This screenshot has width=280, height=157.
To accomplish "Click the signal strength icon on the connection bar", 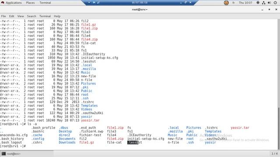I will (x=98, y=3).
